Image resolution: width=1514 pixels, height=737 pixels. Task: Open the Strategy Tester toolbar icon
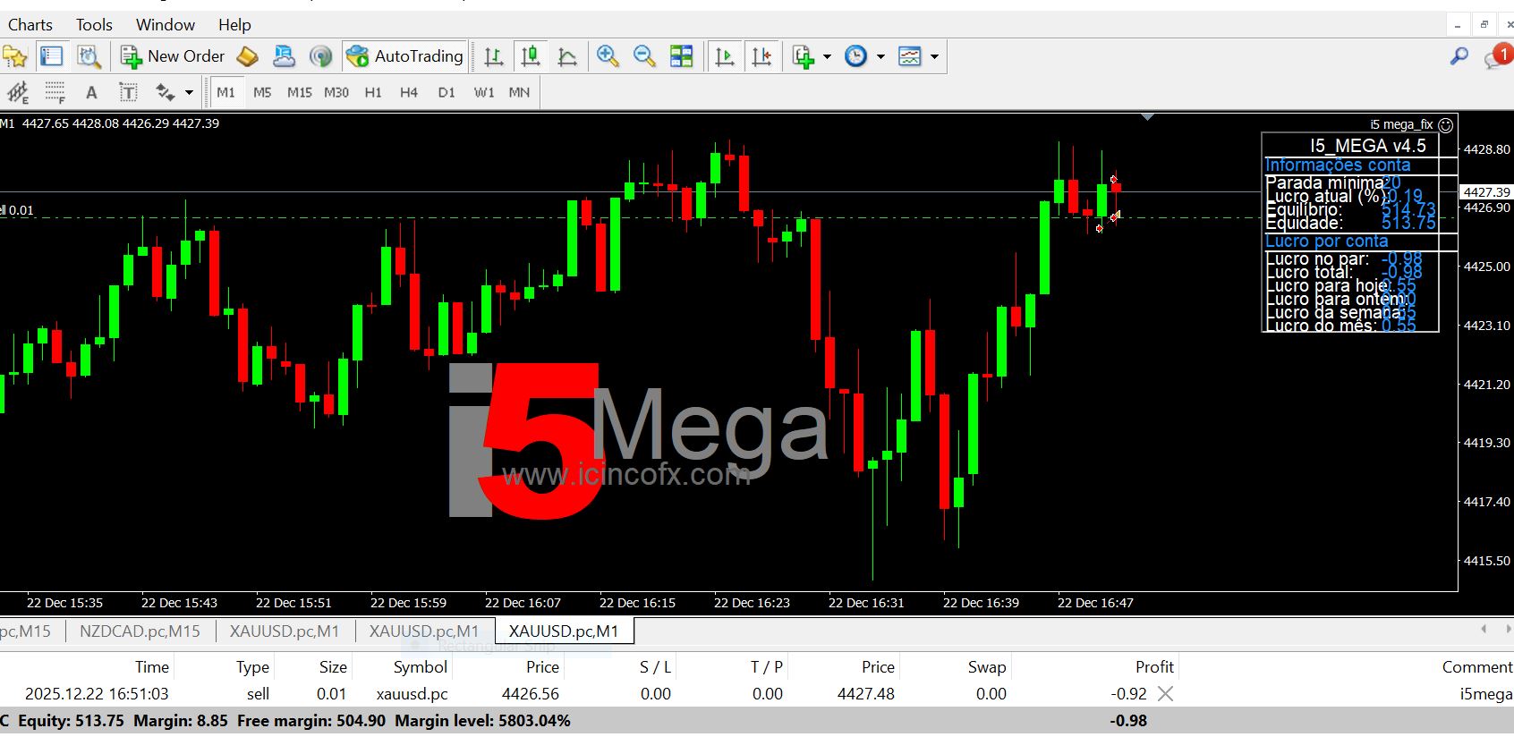coord(89,56)
